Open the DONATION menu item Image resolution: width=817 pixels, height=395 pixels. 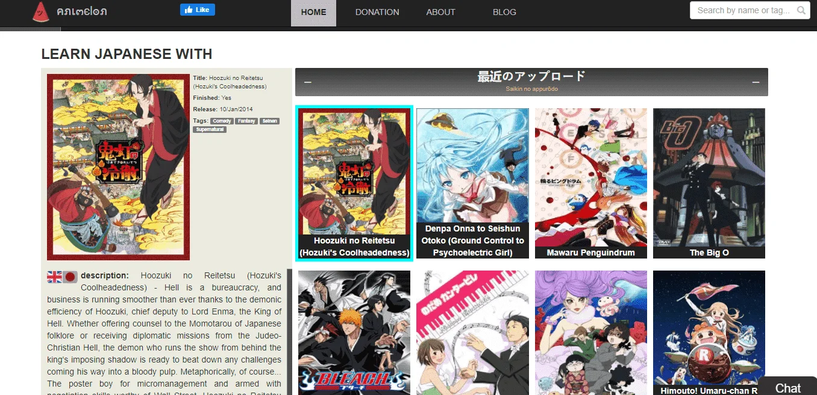point(377,12)
